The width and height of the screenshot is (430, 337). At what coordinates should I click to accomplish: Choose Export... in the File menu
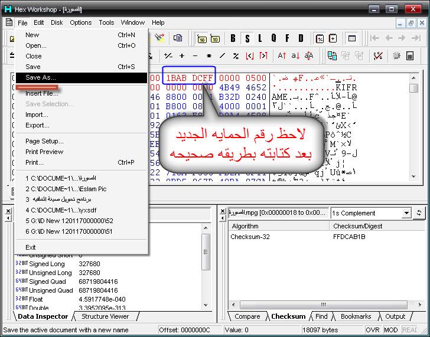tap(82, 125)
